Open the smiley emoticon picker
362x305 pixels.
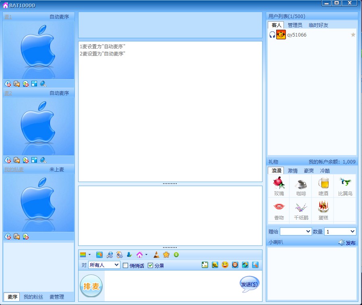[225, 265]
